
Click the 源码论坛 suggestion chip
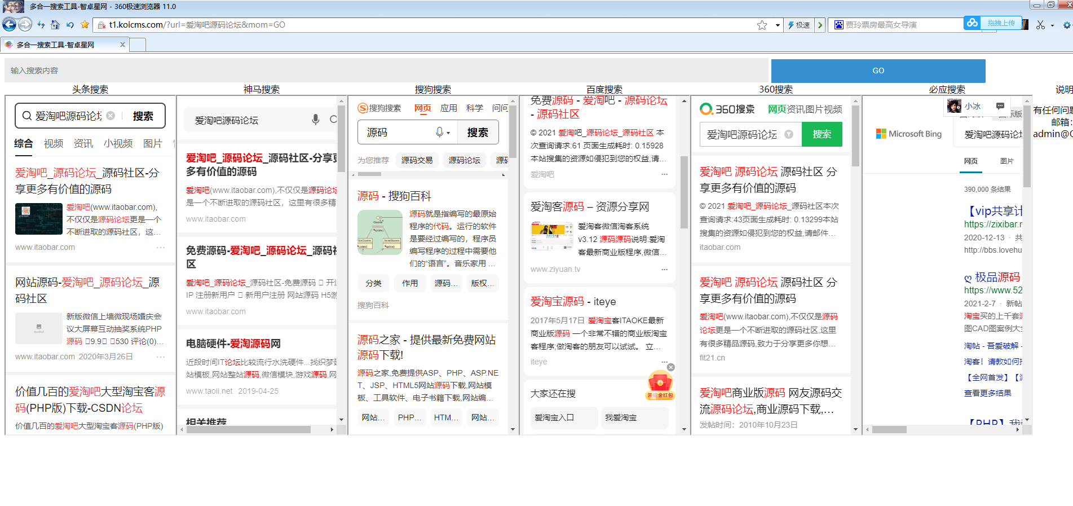tap(465, 160)
